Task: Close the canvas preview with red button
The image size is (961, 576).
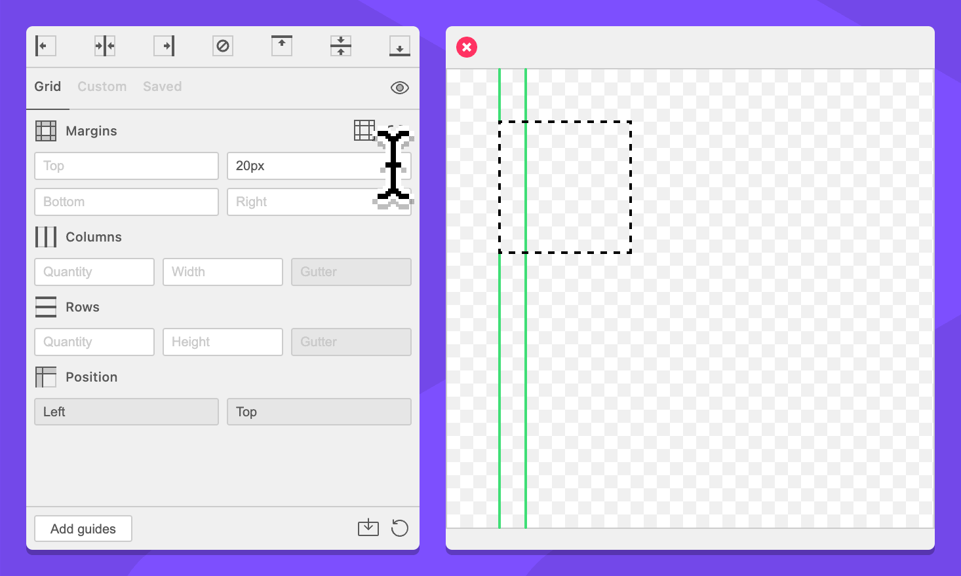Action: click(x=467, y=47)
